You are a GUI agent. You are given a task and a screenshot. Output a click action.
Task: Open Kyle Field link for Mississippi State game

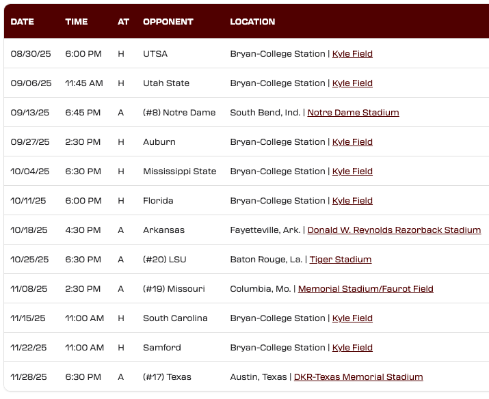pos(352,171)
